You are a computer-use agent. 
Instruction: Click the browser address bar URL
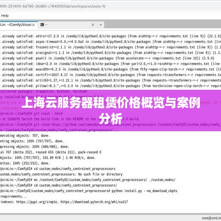52,6
